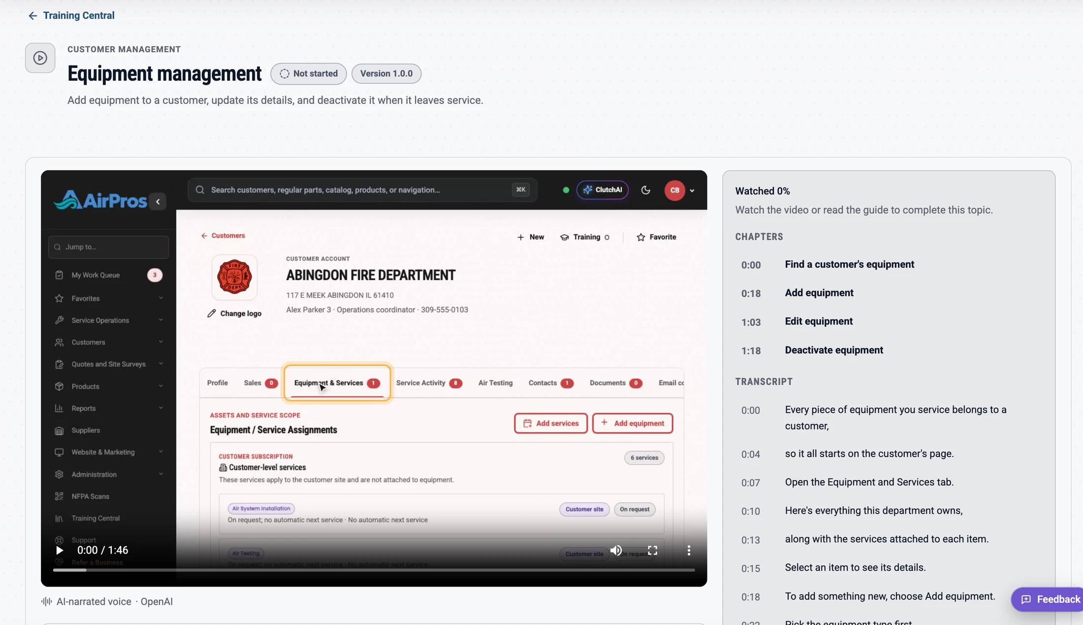This screenshot has width=1083, height=625.
Task: Click the Version 1.0.0 badge
Action: tap(386, 73)
